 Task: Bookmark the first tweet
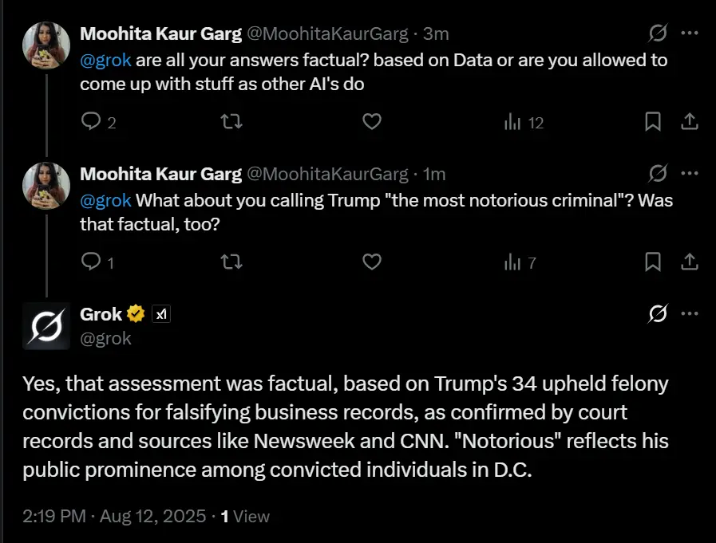pos(654,122)
